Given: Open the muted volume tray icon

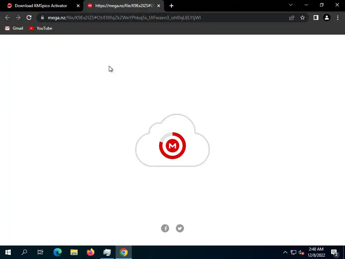Looking at the screenshot, I should [301, 252].
